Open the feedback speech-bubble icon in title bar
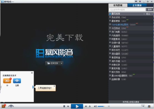The image size is (154, 109). pos(136,1)
